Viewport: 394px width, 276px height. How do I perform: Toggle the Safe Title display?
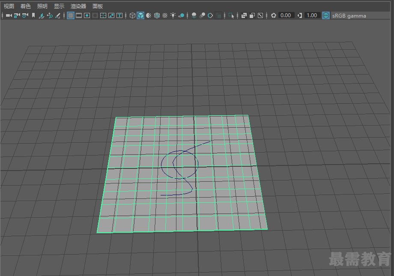119,15
